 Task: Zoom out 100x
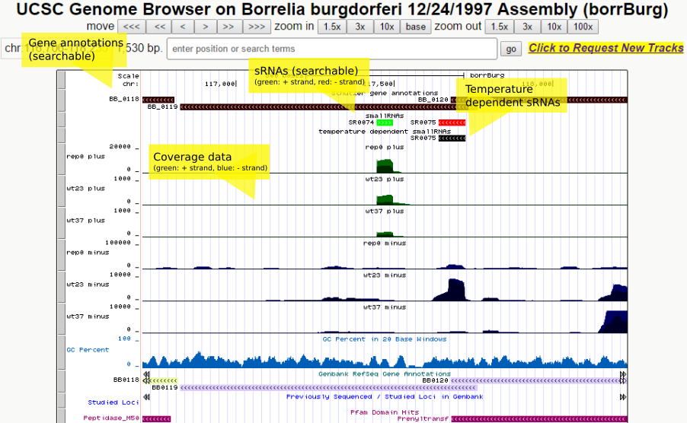point(583,27)
